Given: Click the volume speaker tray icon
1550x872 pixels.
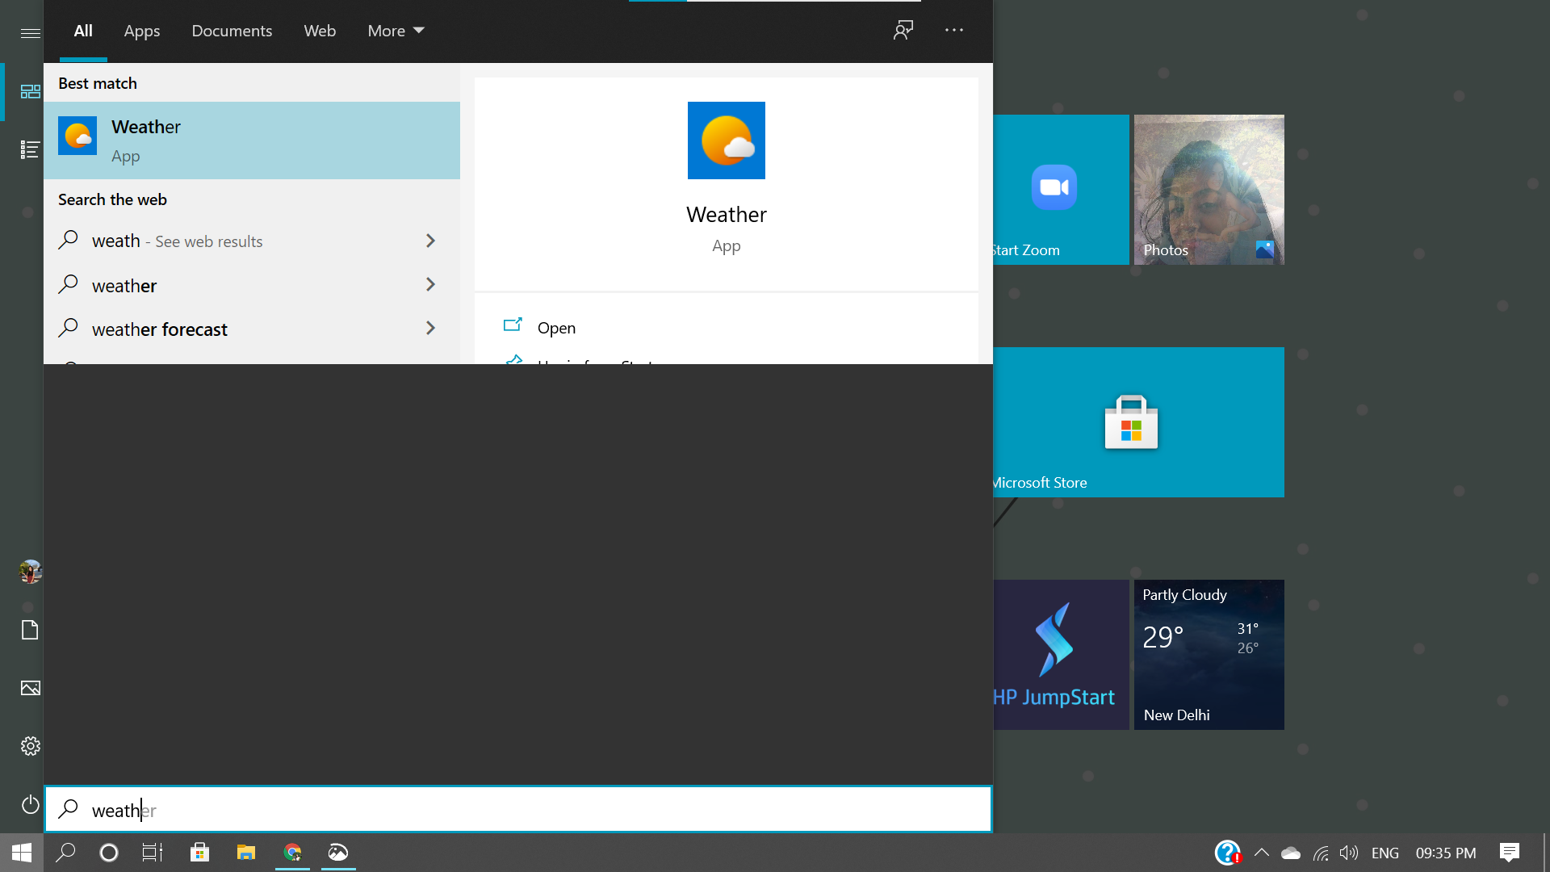Looking at the screenshot, I should point(1349,853).
